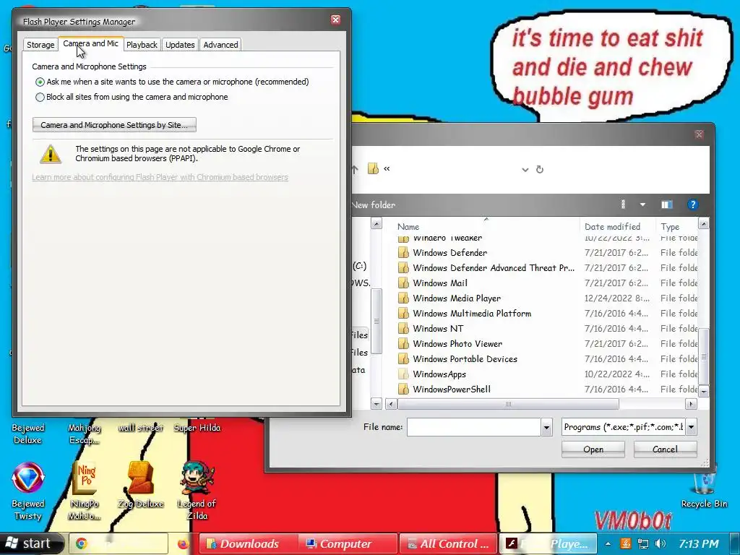Click in the File name field
Viewport: 740px width, 555px height.
[473, 427]
